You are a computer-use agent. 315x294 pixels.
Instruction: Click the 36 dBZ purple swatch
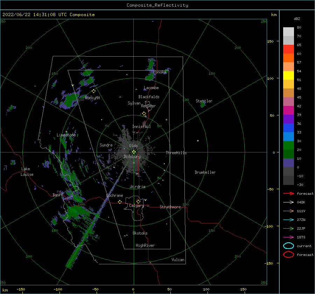point(288,119)
